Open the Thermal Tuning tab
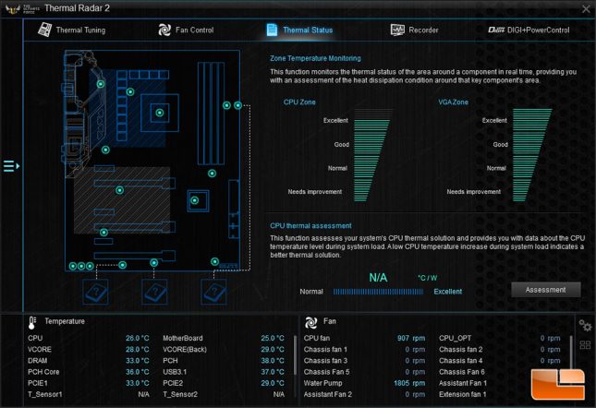 (72, 30)
